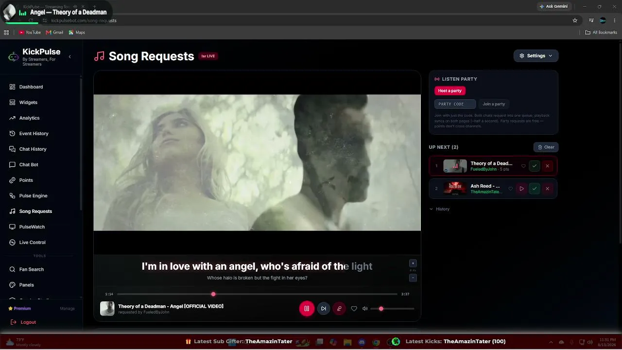Show hidden system tray icons
The image size is (622, 350).
pyautogui.click(x=551, y=342)
